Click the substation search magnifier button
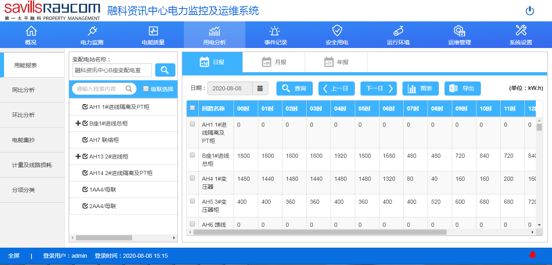Screen dimensions: 552x265 [x=165, y=70]
